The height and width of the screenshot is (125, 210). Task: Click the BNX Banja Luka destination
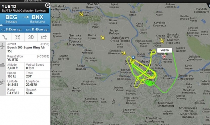click(37, 19)
